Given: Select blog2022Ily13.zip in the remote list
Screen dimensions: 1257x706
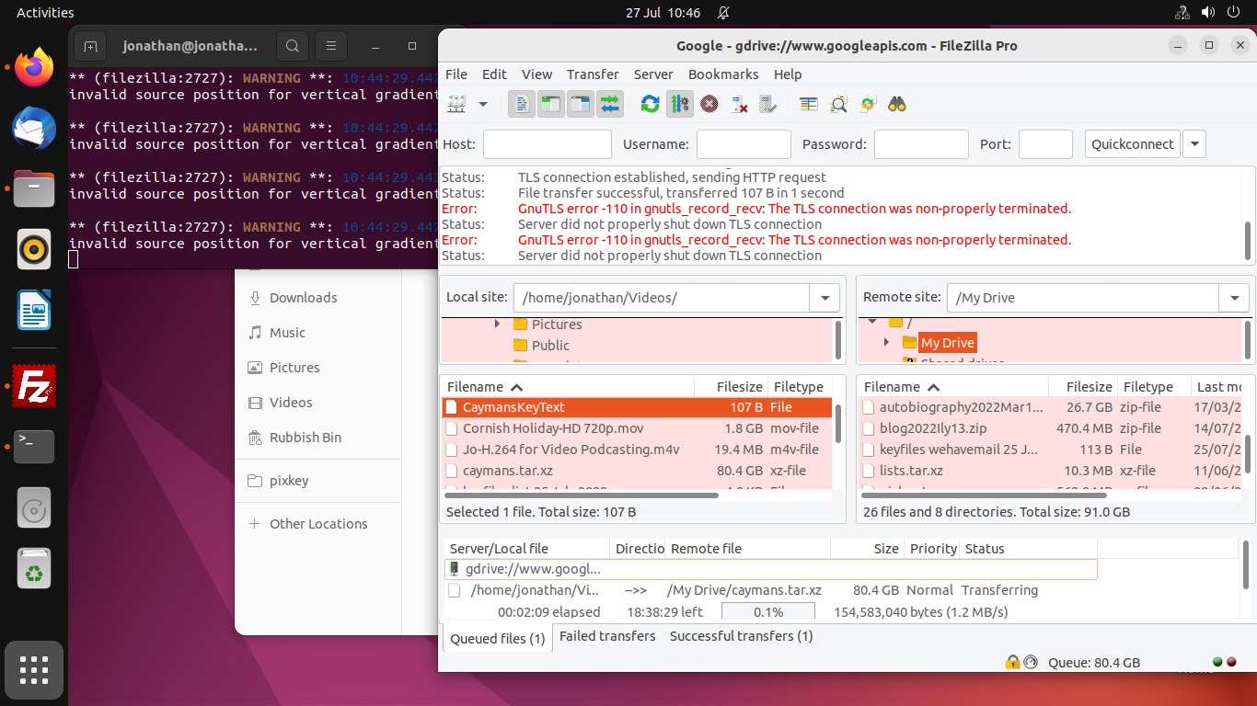Looking at the screenshot, I should (x=1050, y=428).
